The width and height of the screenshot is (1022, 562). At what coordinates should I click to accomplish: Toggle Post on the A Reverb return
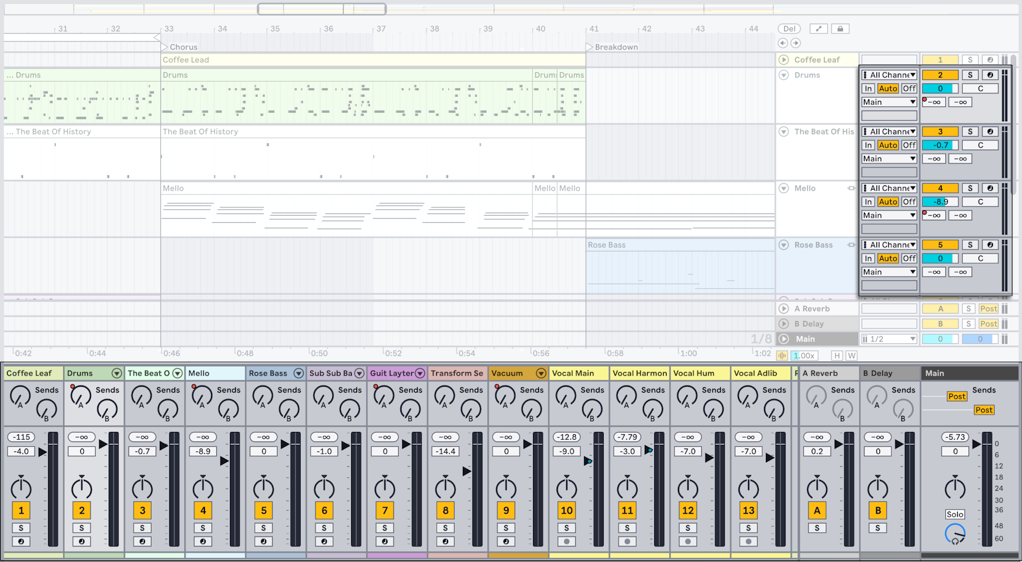pyautogui.click(x=988, y=308)
